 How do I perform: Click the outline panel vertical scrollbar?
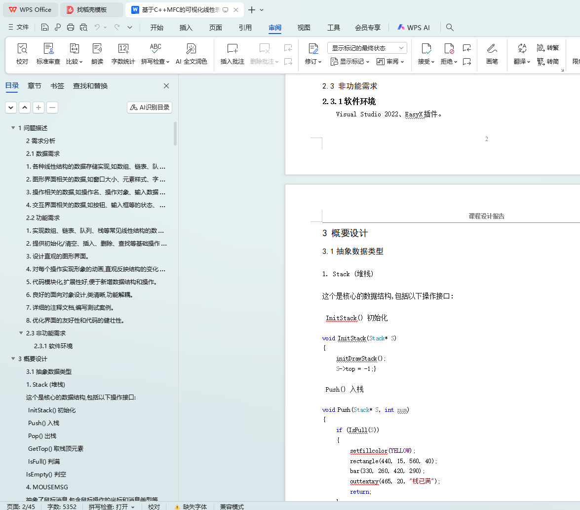pos(175,133)
